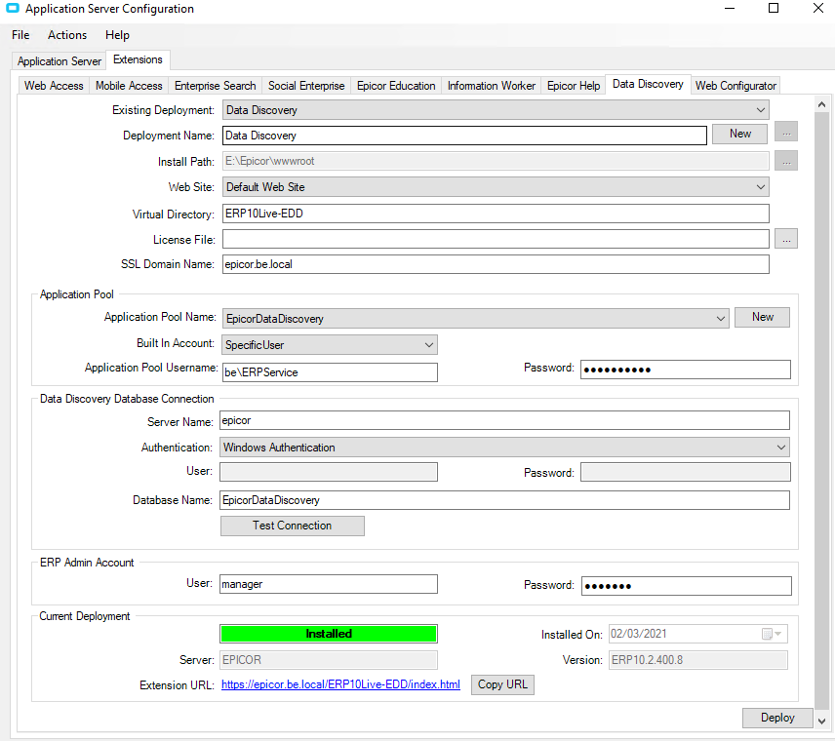Click the Deployment Name text field
The height and width of the screenshot is (741, 835).
click(464, 136)
